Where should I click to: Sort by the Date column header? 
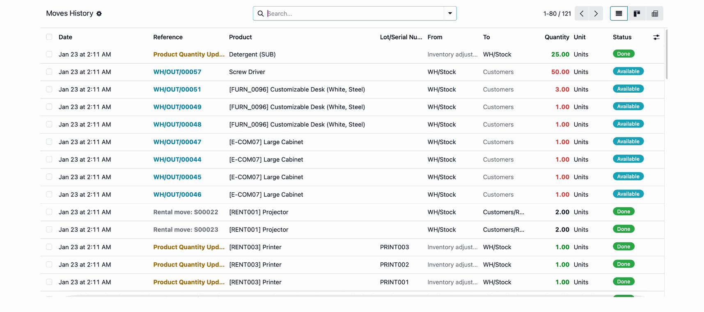pyautogui.click(x=65, y=37)
